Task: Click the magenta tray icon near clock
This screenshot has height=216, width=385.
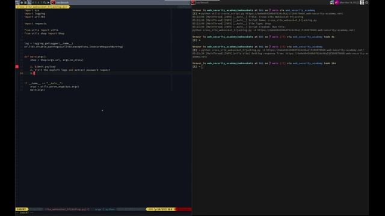Action: point(337,2)
